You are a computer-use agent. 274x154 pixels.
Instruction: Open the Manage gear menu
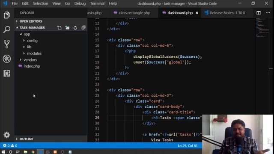tap(7, 135)
